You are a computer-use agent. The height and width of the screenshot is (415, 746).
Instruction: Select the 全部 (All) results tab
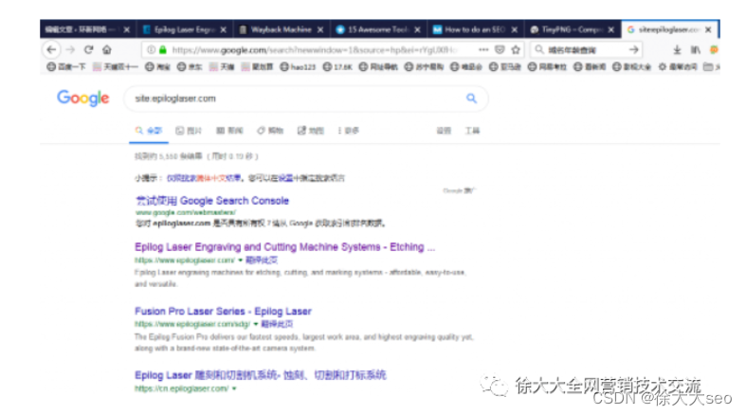[x=149, y=131]
